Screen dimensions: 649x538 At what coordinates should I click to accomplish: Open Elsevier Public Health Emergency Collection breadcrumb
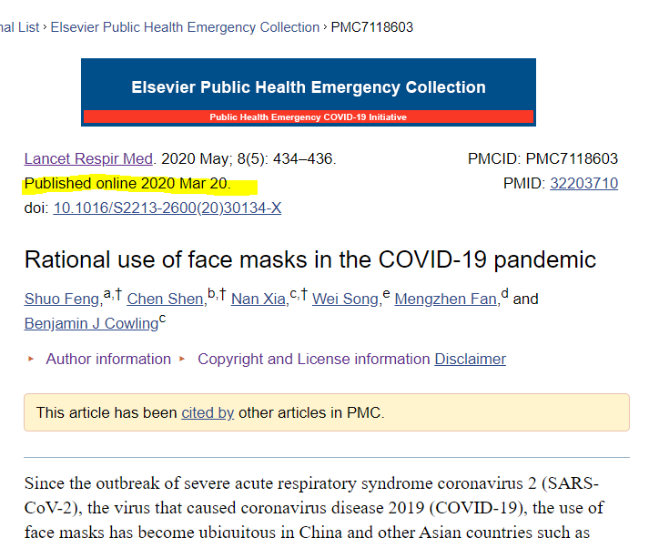pos(185,27)
